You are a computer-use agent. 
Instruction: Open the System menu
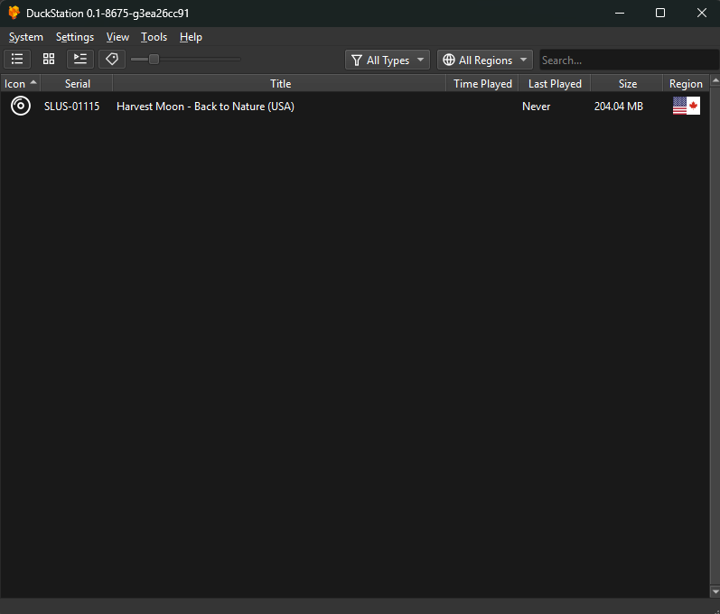[x=25, y=37]
